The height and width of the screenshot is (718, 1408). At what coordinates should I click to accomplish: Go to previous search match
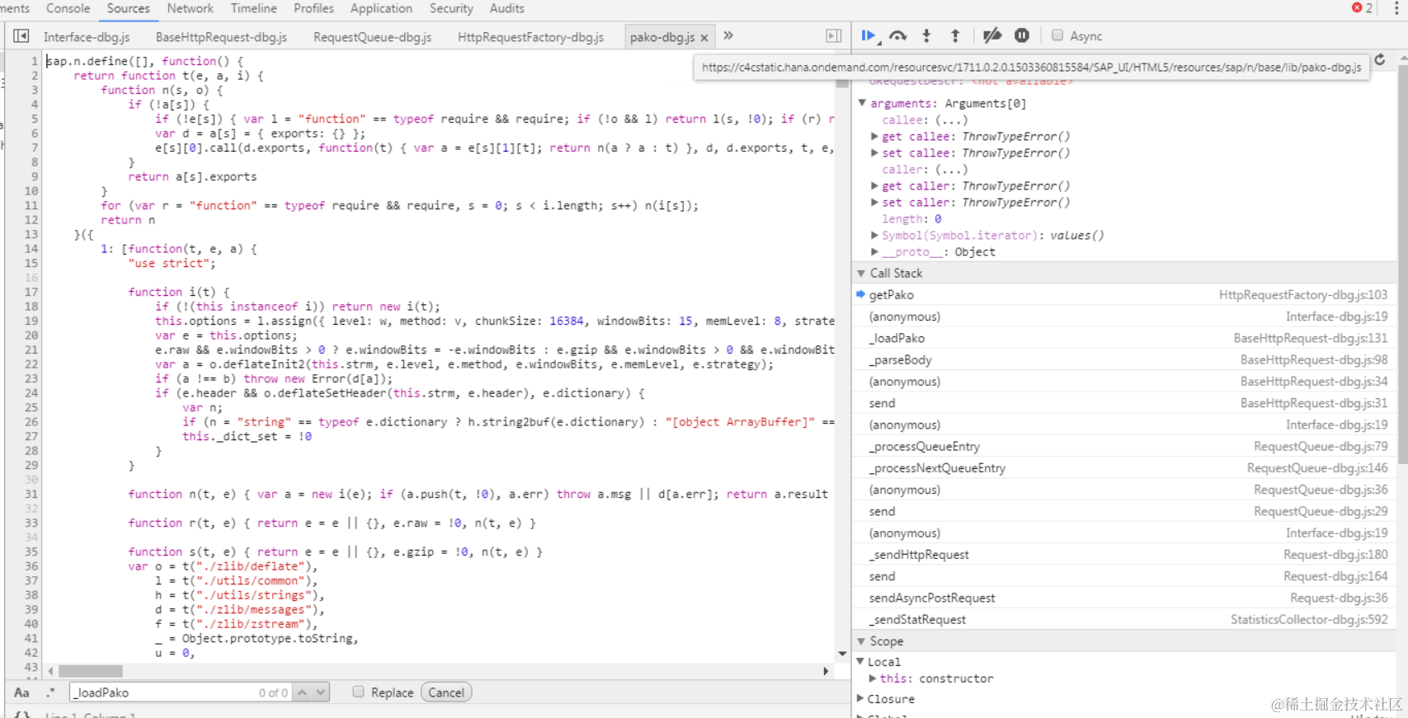(302, 692)
